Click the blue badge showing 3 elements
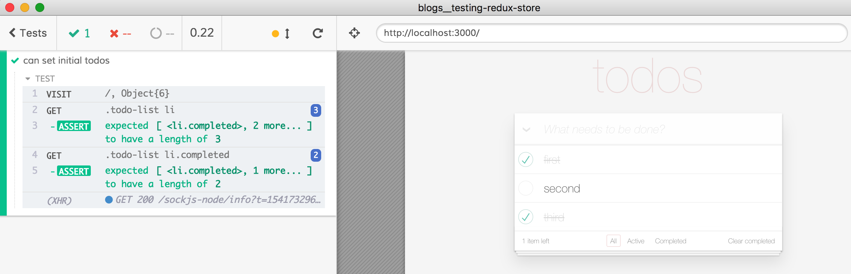This screenshot has height=274, width=851. click(316, 110)
